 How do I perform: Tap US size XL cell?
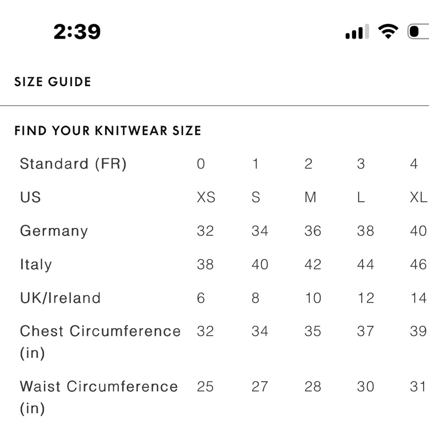[418, 197]
